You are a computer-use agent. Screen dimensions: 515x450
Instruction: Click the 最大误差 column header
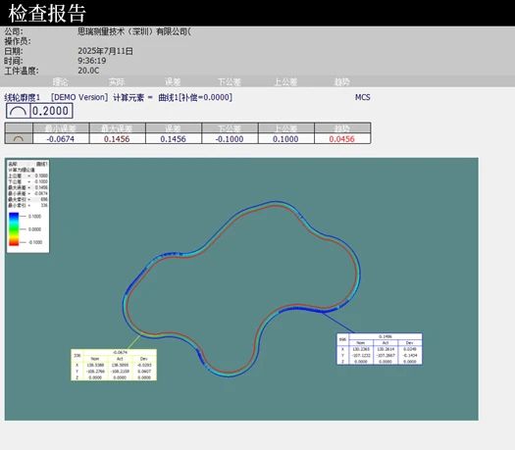[117, 128]
